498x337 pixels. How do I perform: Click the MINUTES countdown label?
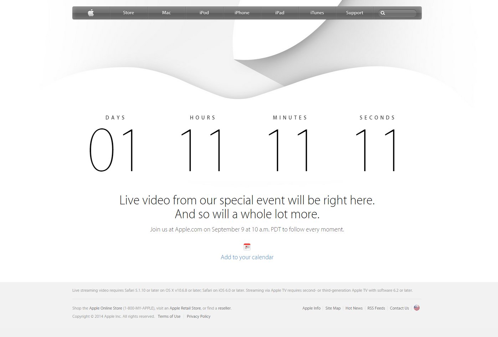coord(290,118)
